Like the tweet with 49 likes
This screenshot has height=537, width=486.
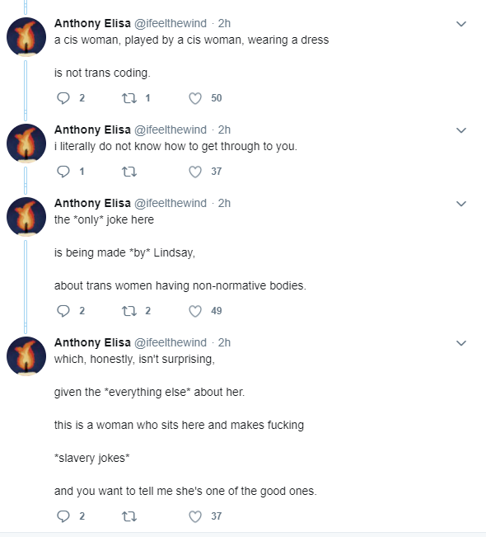point(195,311)
